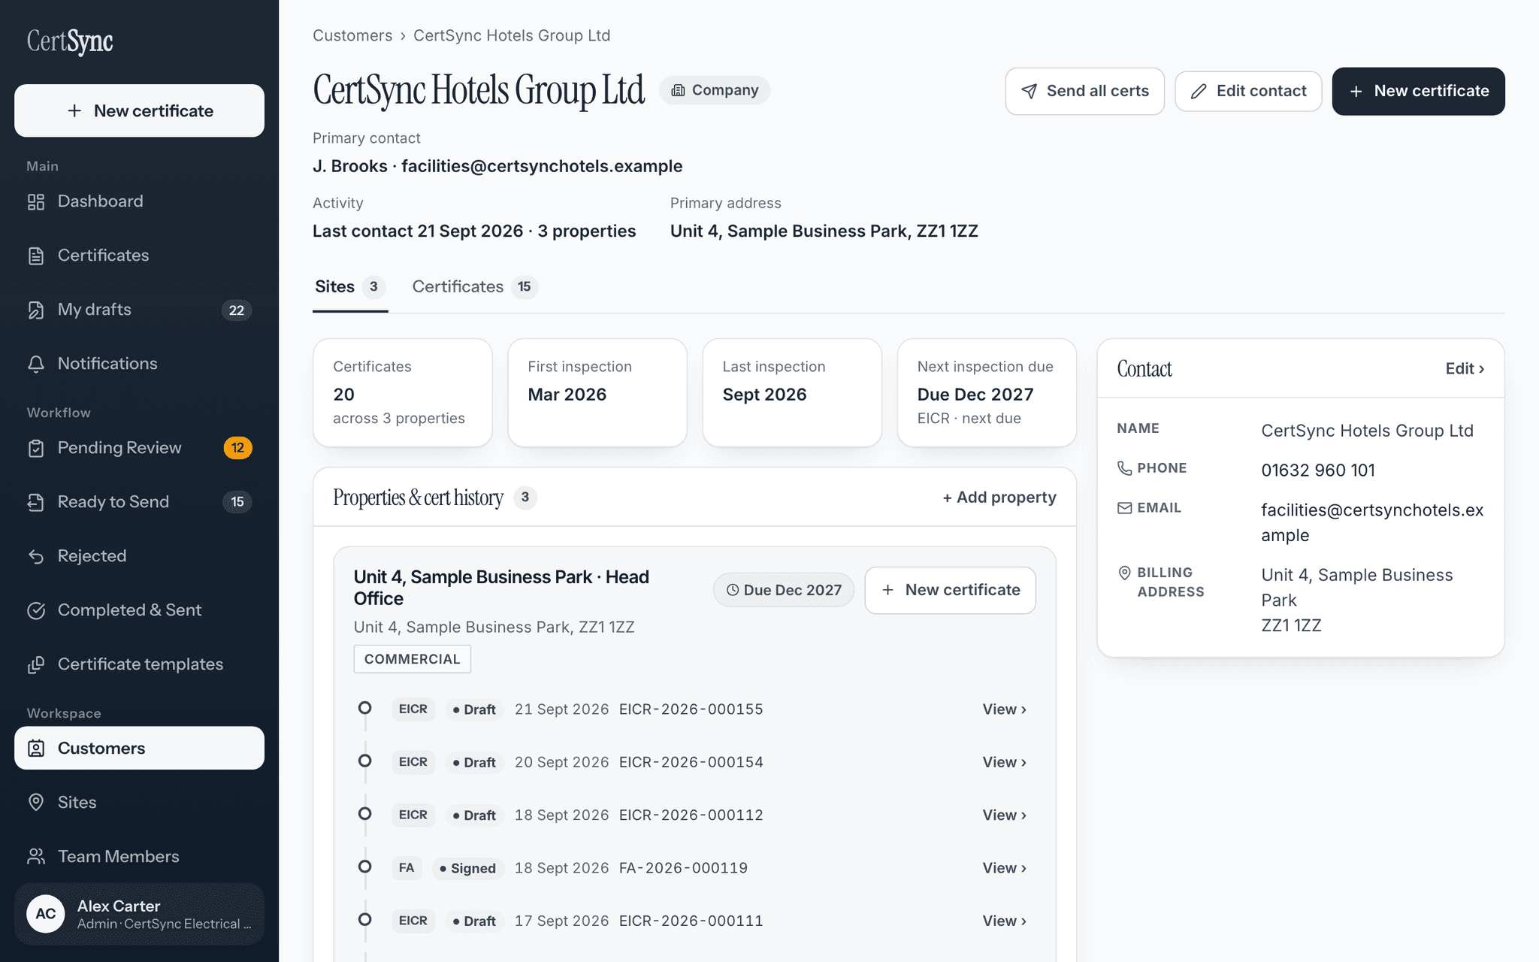Click the Ready to Send icon
This screenshot has width=1539, height=962.
pos(36,502)
